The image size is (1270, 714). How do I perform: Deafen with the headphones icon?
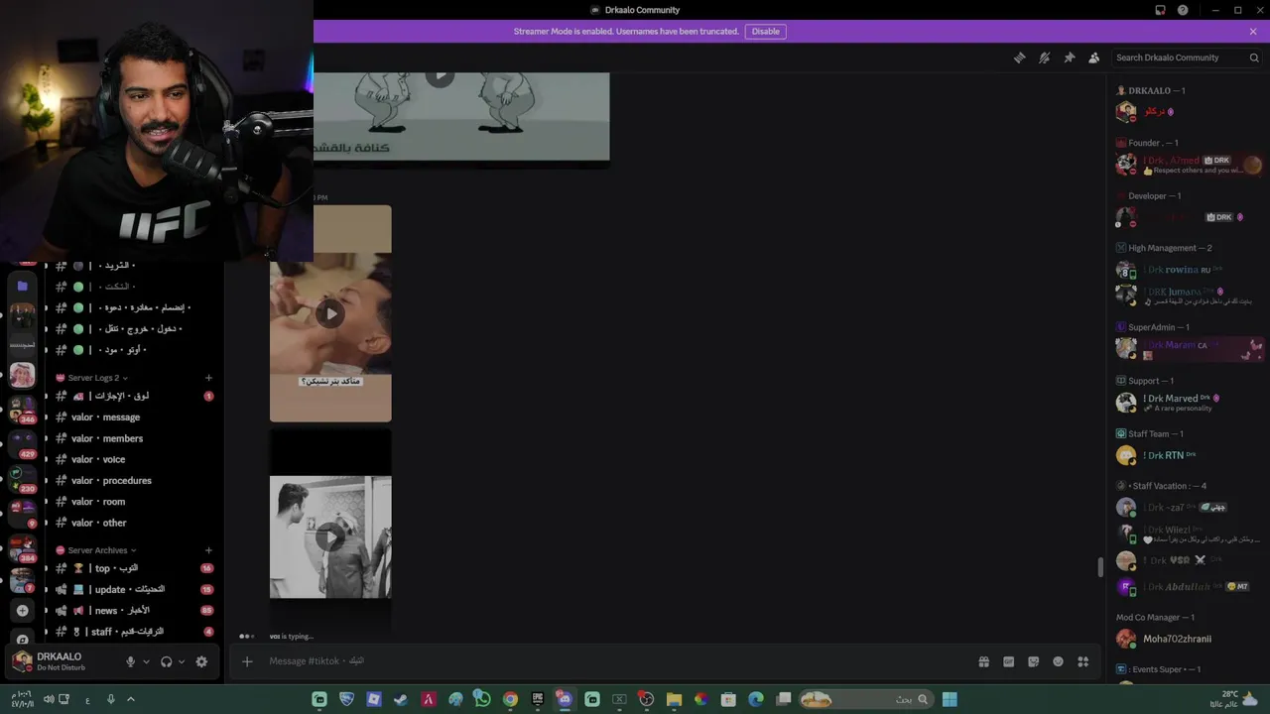point(166,661)
